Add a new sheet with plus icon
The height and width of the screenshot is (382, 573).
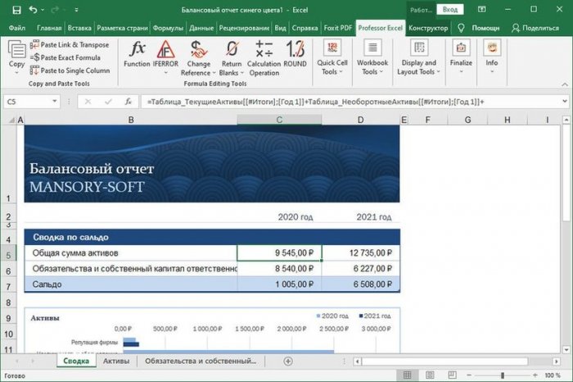pos(287,361)
